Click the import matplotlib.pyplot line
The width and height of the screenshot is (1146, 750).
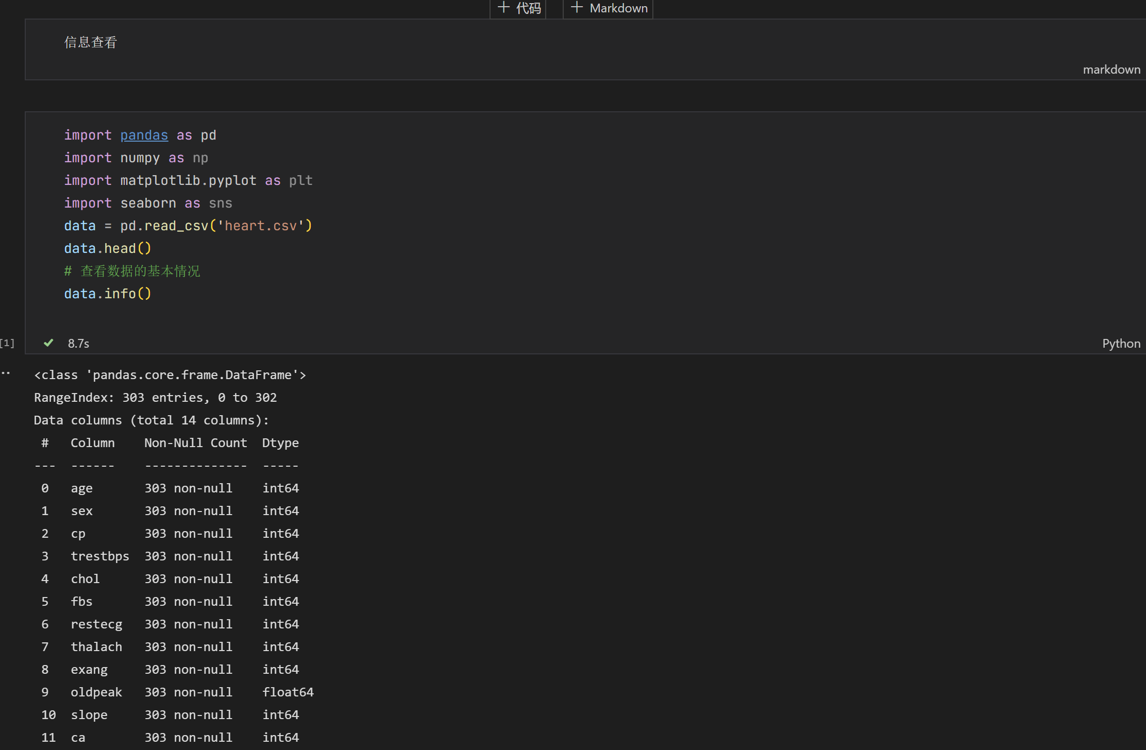188,180
